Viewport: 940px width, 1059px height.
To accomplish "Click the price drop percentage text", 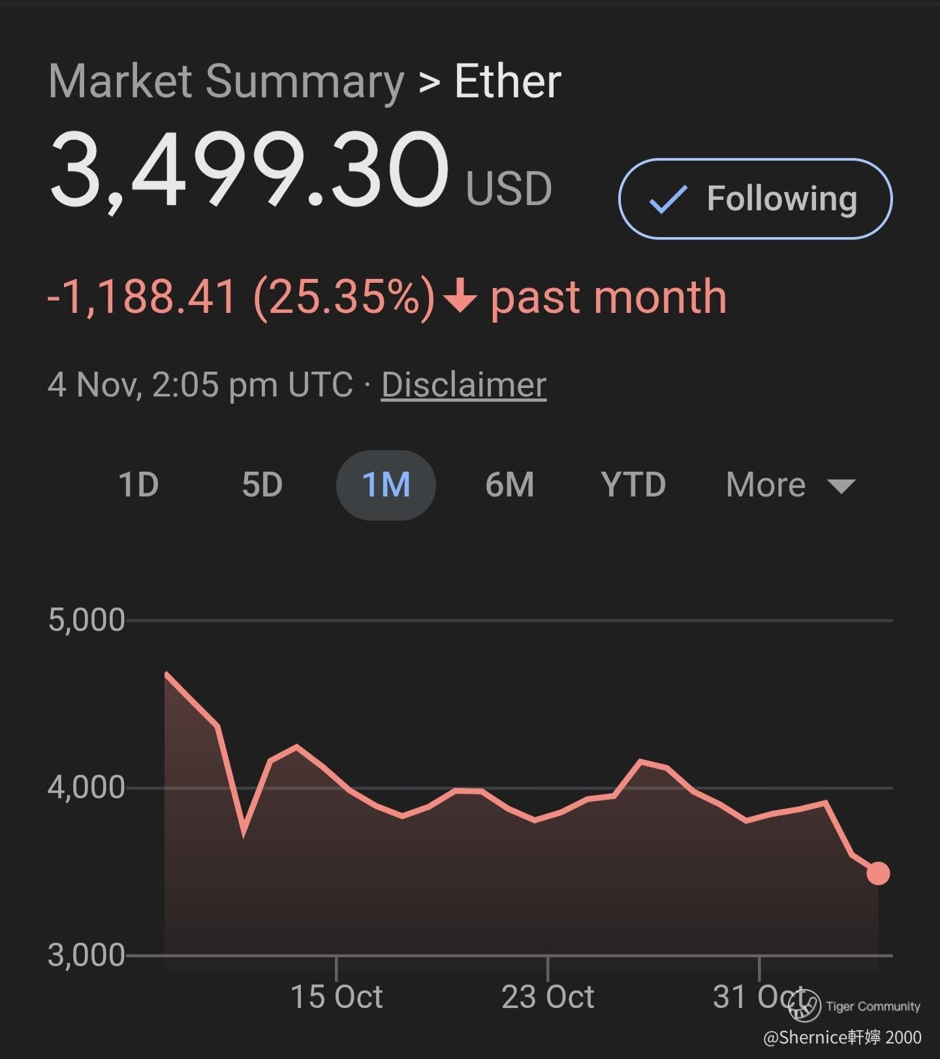I will coord(344,297).
